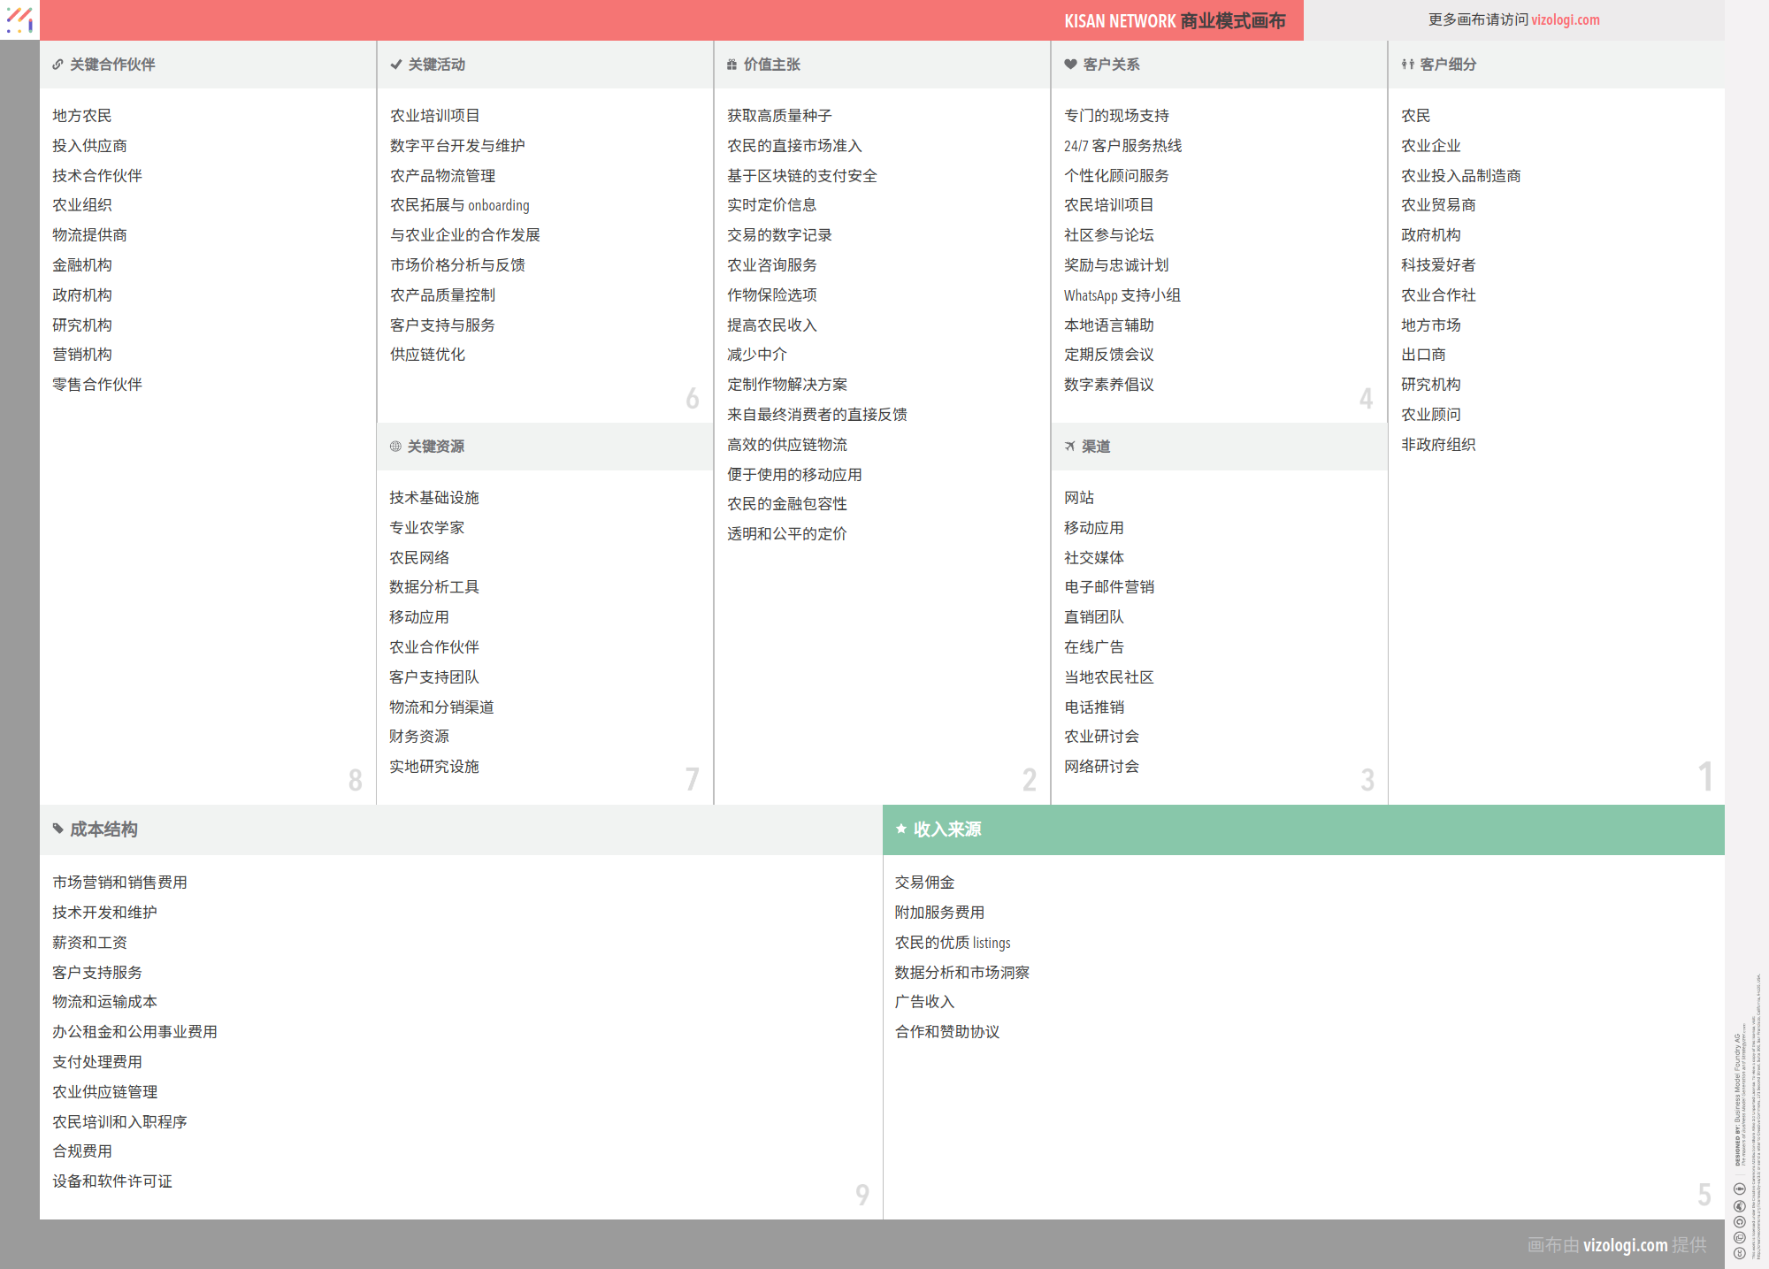Click the airplane icon beside 渠道
Image resolution: width=1769 pixels, height=1269 pixels.
[1069, 447]
